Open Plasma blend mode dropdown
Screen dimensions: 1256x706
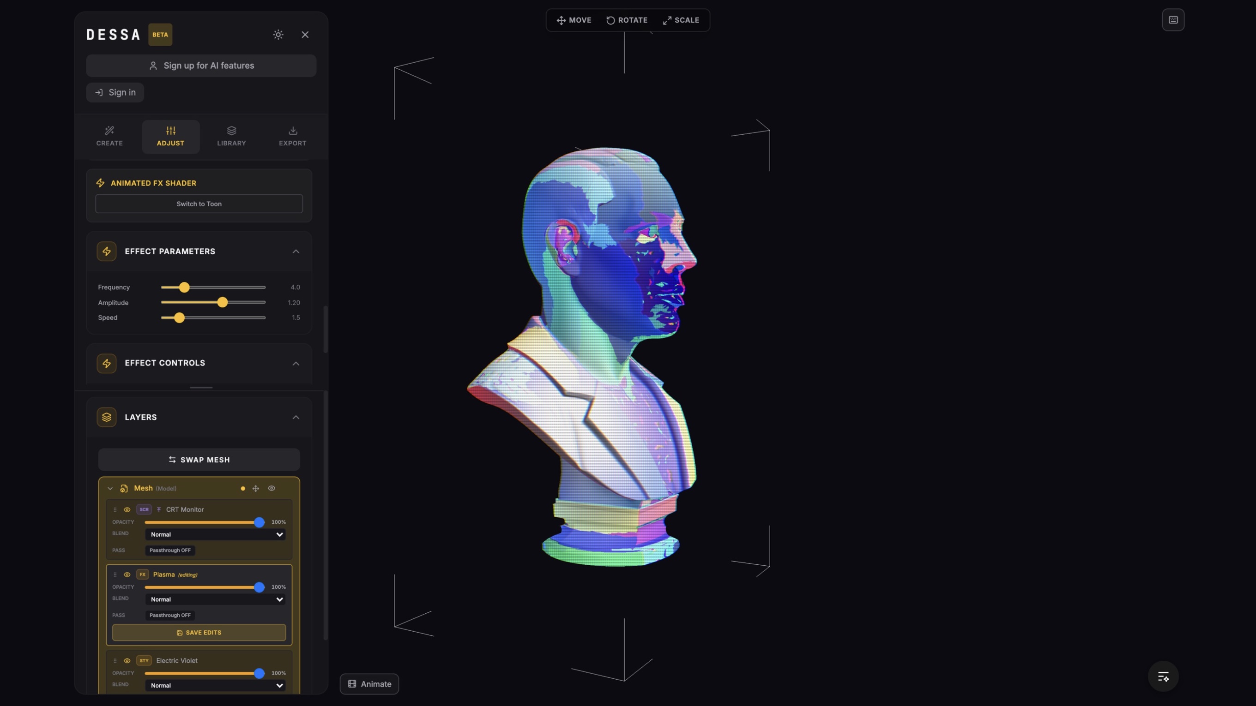(216, 600)
